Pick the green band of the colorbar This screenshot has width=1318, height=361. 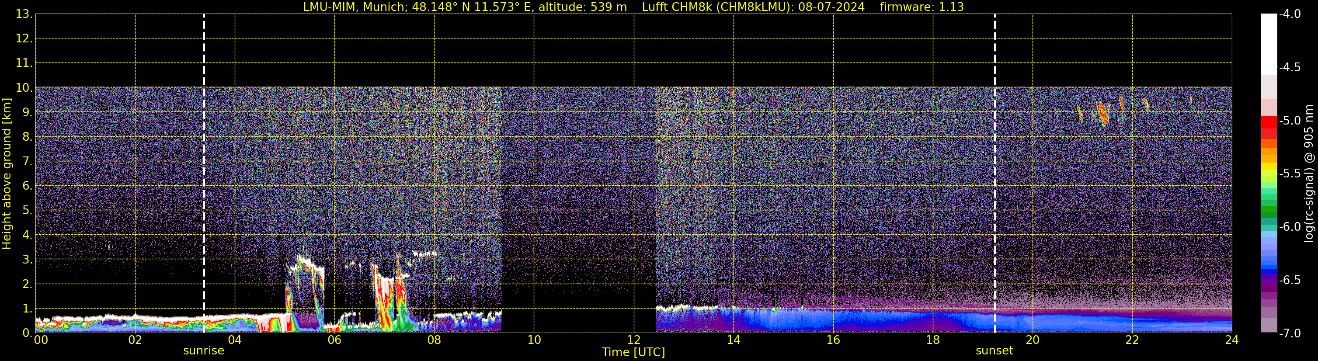click(x=1268, y=210)
